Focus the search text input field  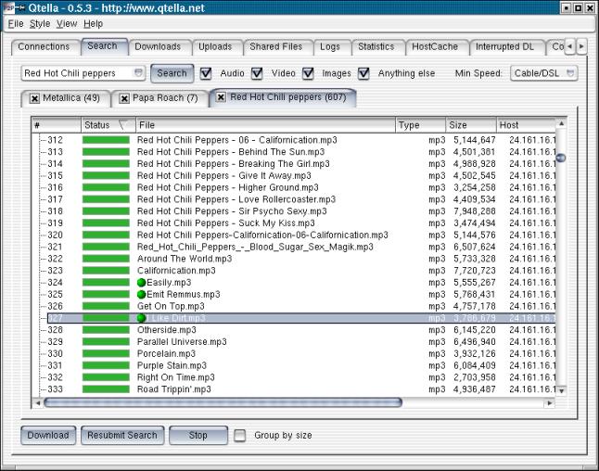tap(78, 73)
